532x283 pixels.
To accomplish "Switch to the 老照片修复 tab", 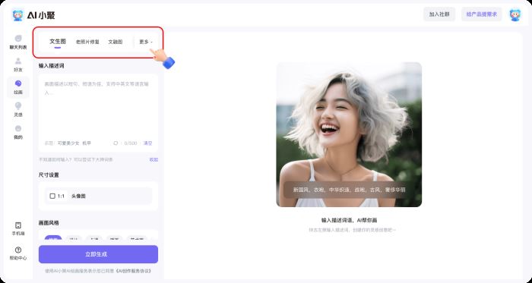I will point(87,42).
